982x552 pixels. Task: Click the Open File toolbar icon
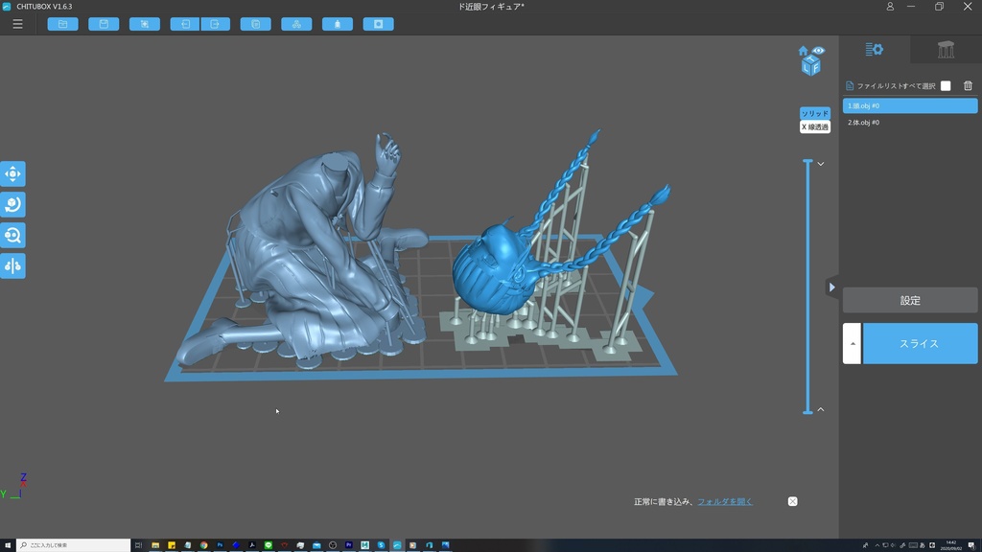point(62,24)
